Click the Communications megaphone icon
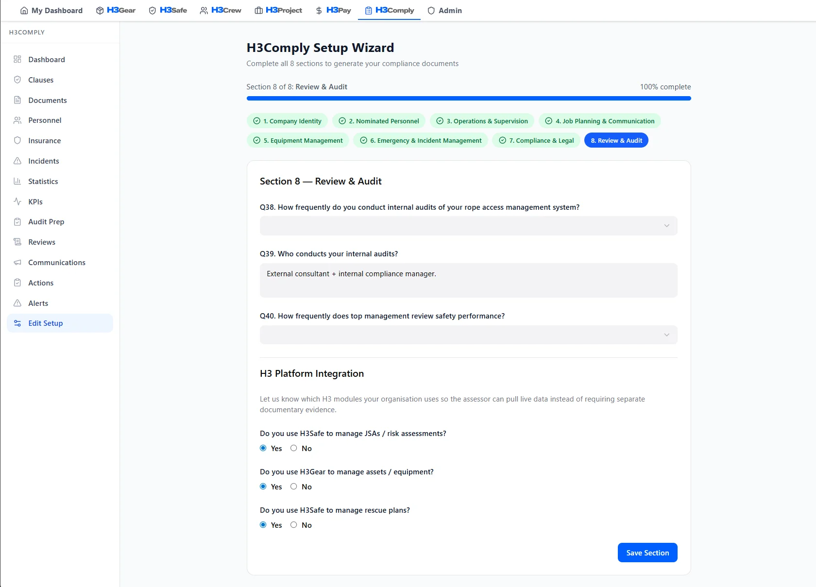Screen dimensions: 816x587 [17, 262]
